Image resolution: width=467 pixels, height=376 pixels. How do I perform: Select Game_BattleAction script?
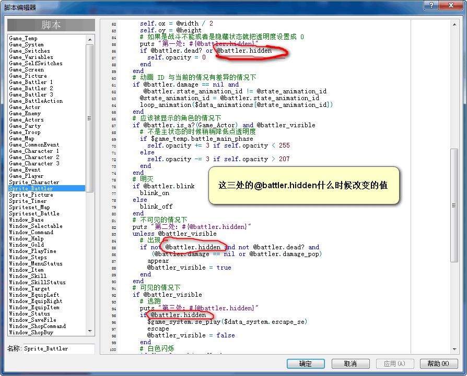pos(36,101)
